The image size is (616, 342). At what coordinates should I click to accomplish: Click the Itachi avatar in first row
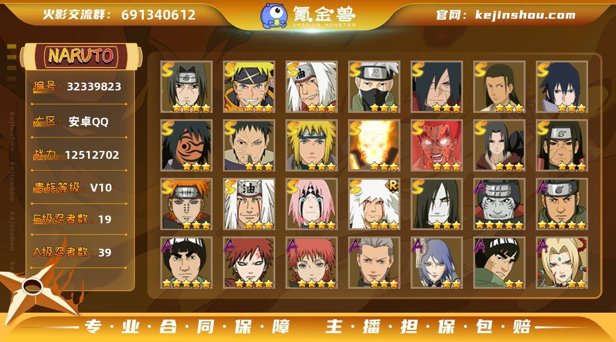coord(186,86)
